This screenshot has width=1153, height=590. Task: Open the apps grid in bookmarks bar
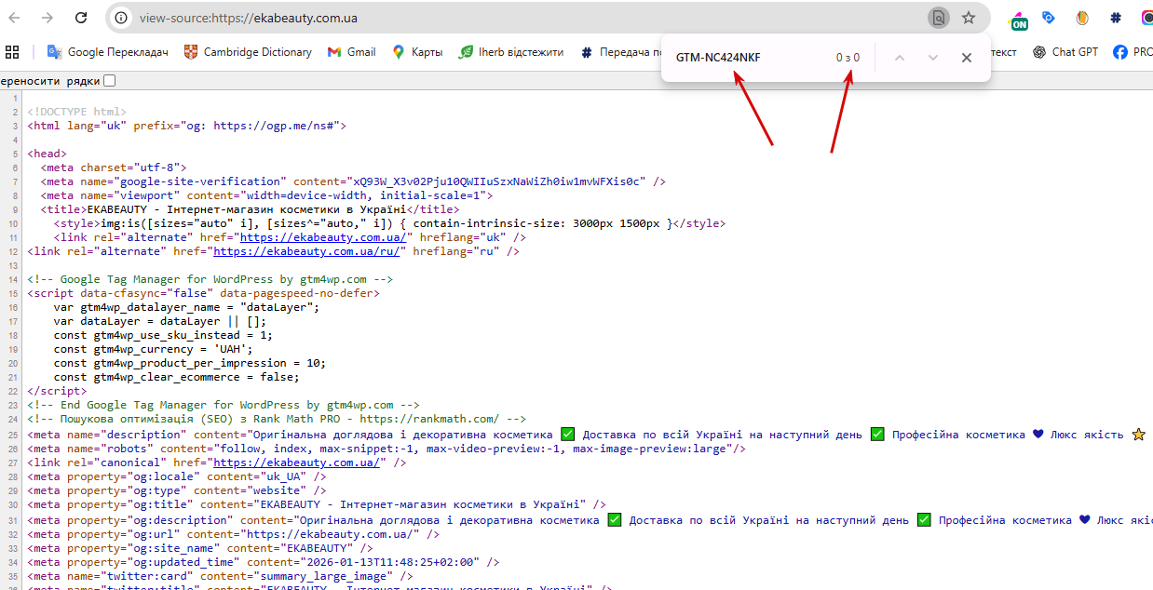(x=12, y=52)
